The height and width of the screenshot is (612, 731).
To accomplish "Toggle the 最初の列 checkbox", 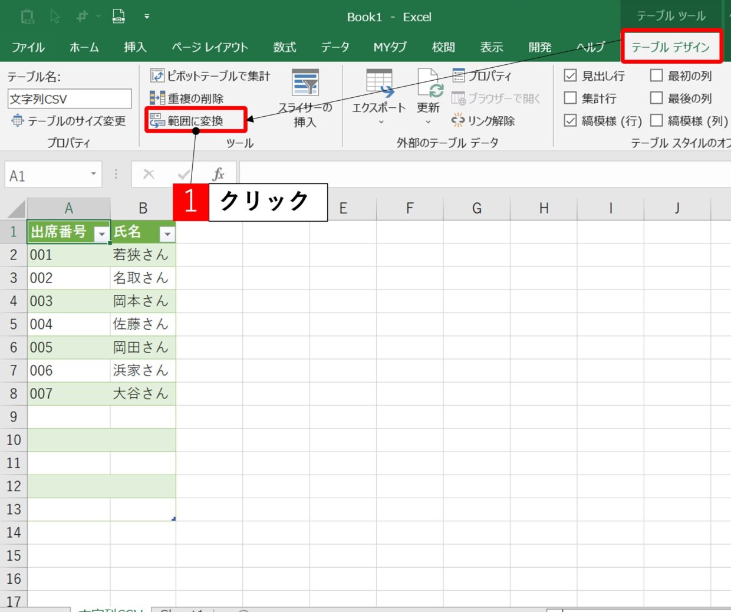I will (656, 75).
